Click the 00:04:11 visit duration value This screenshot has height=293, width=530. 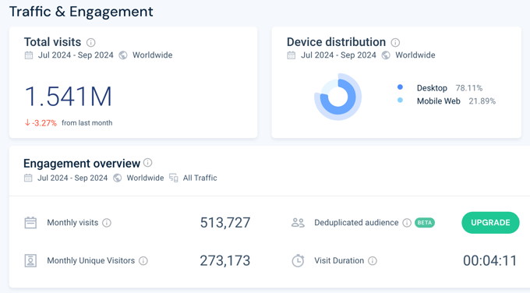[x=490, y=261]
